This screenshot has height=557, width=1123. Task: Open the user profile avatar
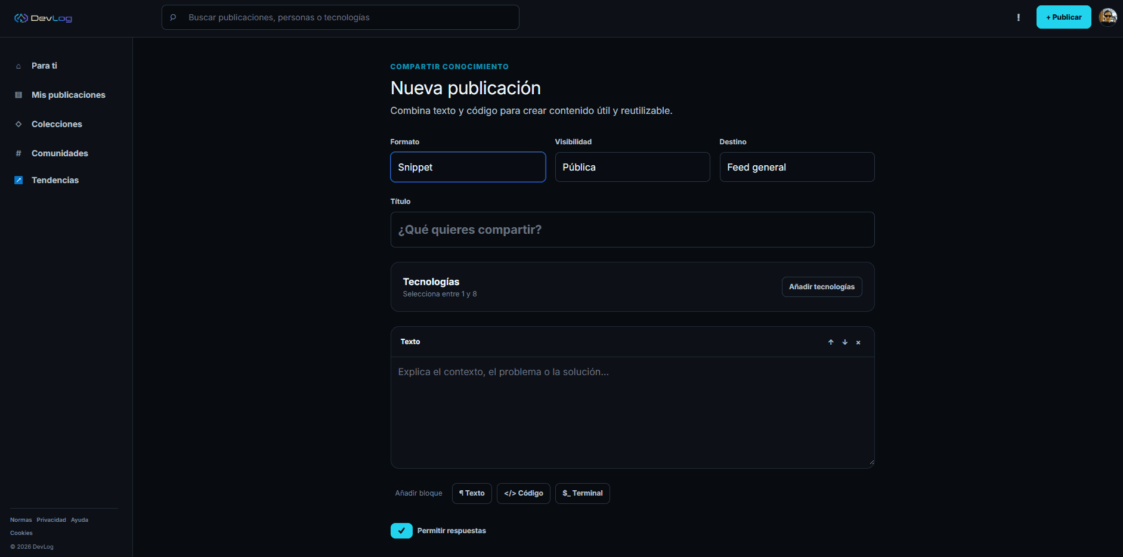1107,17
